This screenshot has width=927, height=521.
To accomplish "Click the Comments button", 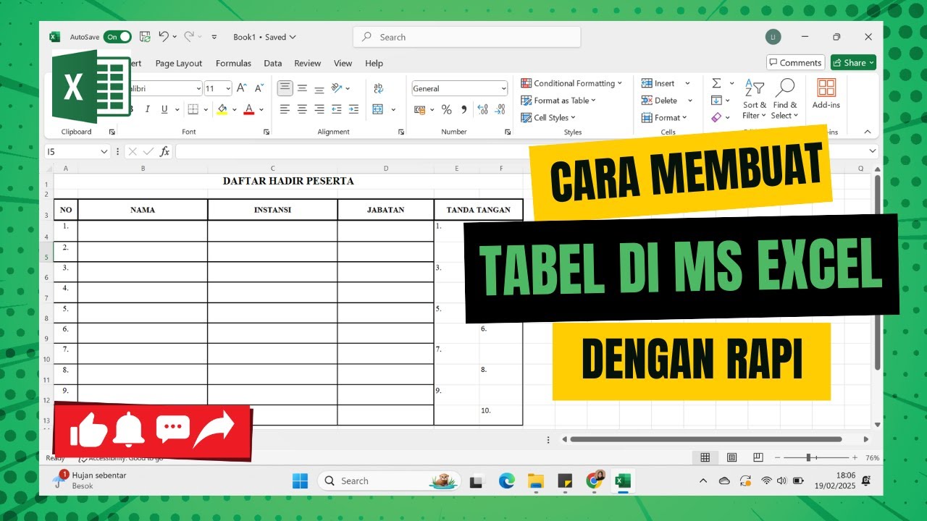I will 795,63.
